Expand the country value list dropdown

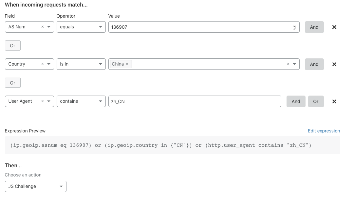(x=294, y=64)
